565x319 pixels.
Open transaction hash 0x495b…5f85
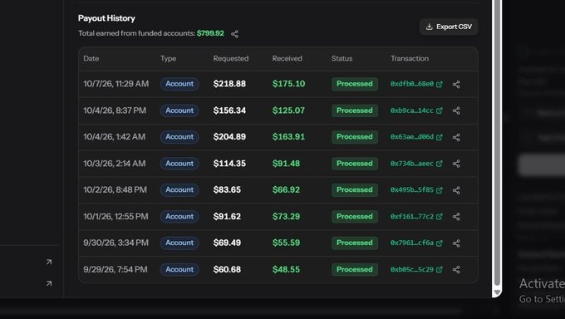412,190
